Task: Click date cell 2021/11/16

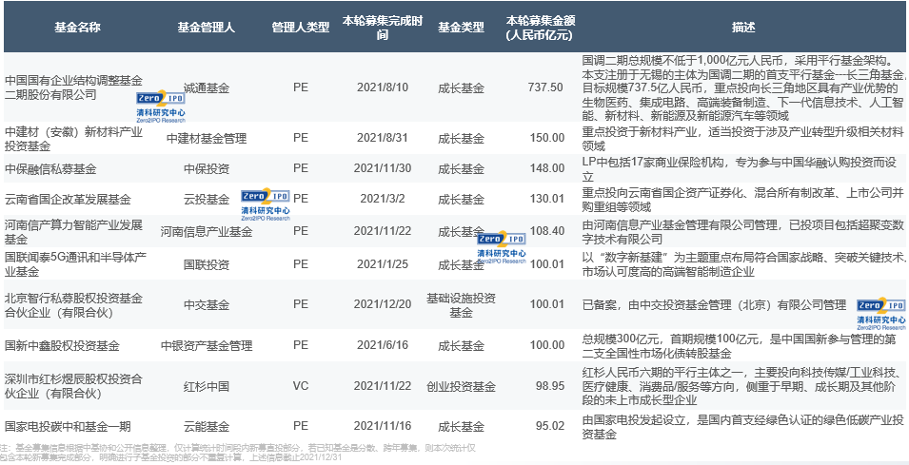Action: (382, 427)
